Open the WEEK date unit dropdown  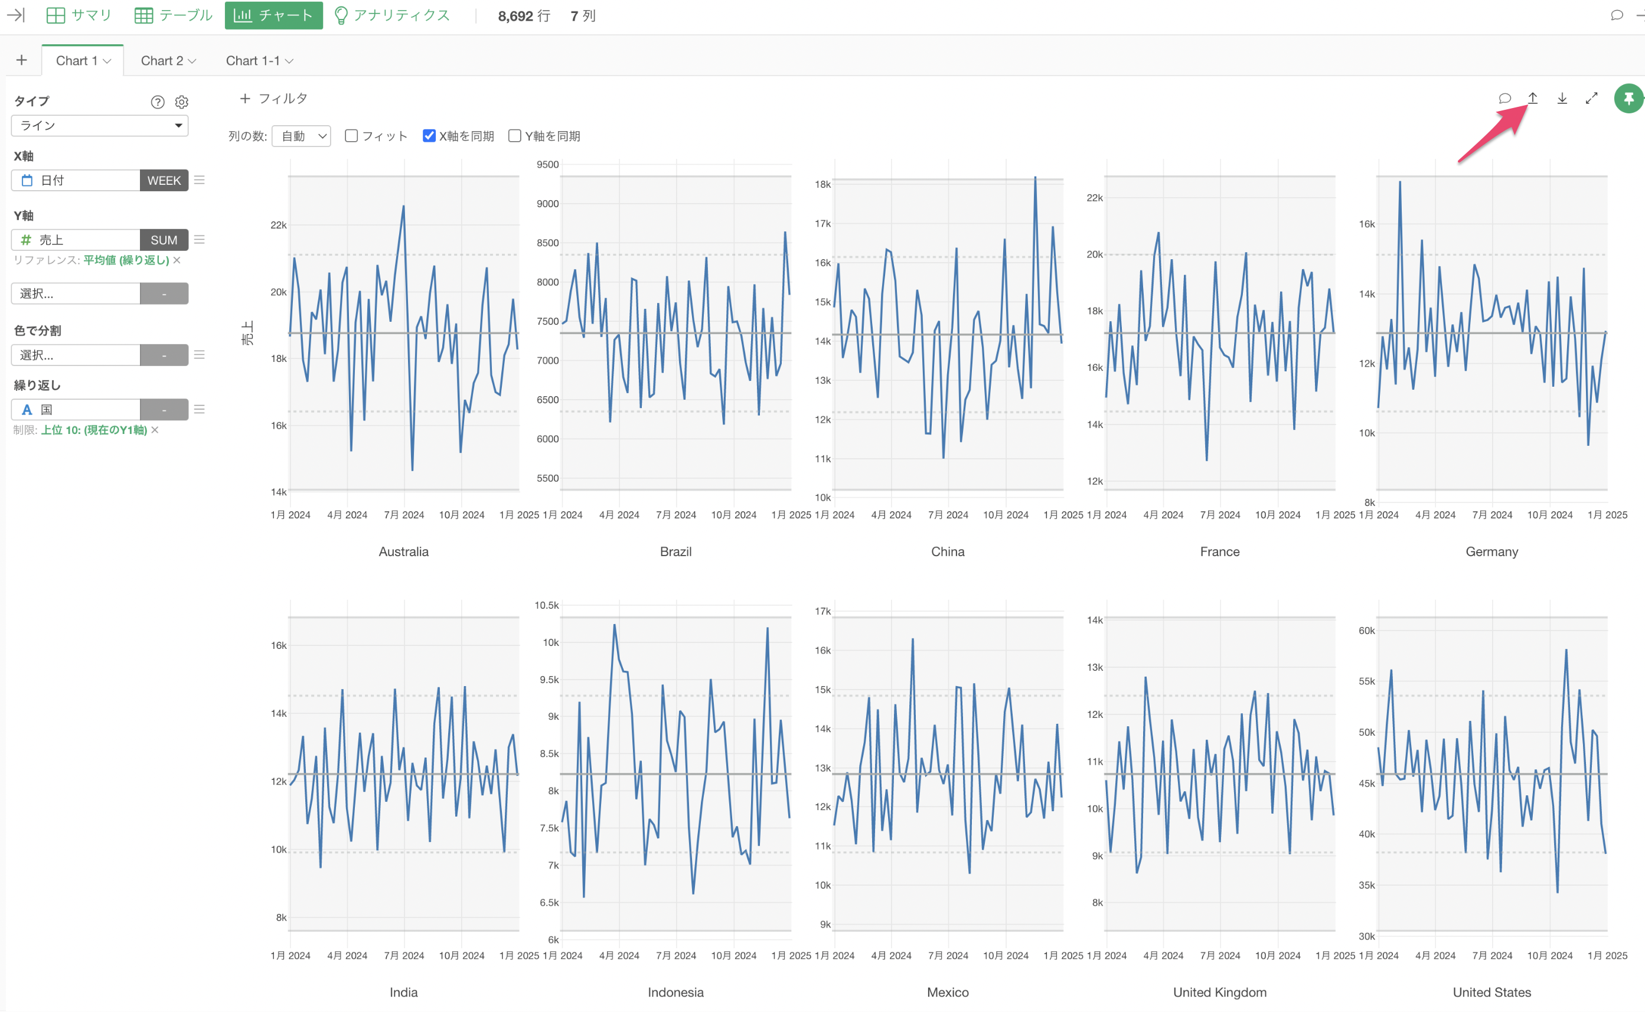[164, 180]
